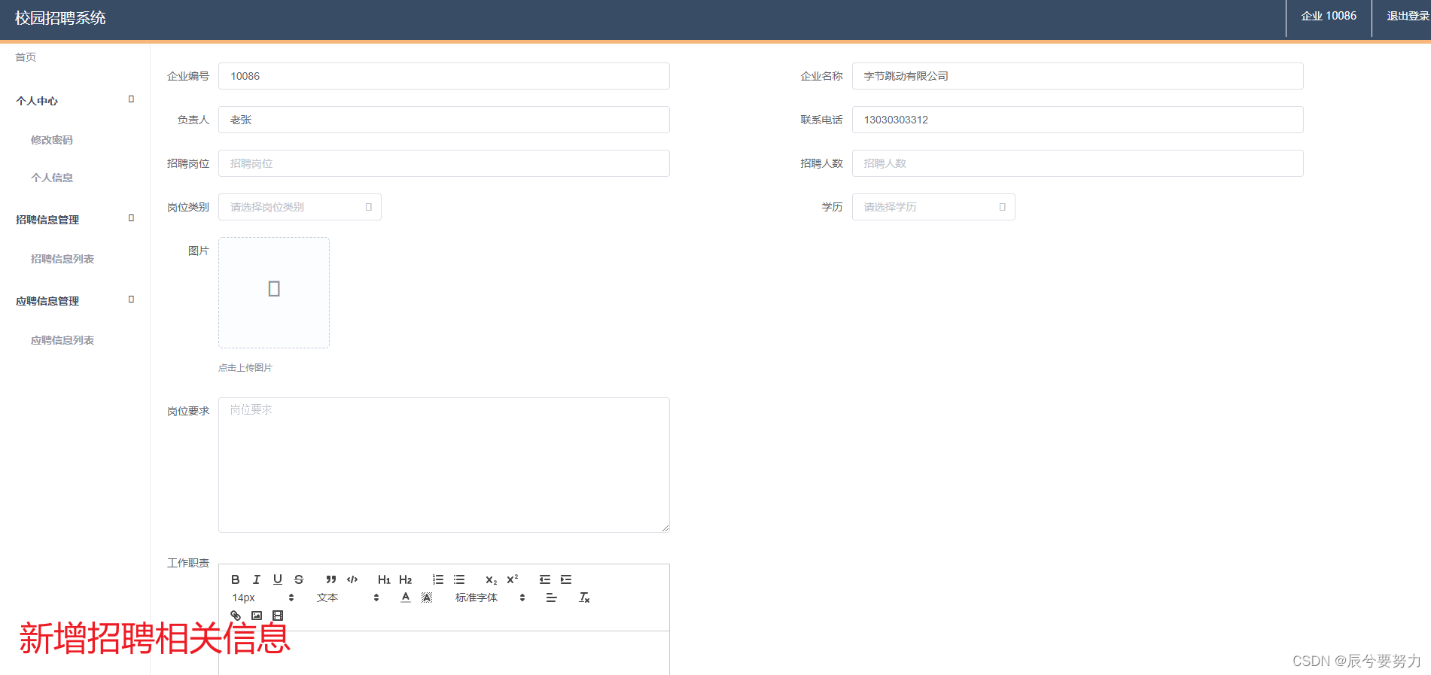The height and width of the screenshot is (675, 1431).
Task: Focus the 负责人 input field
Action: tap(444, 120)
